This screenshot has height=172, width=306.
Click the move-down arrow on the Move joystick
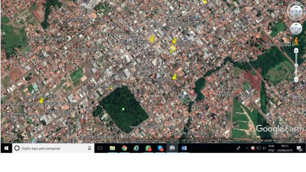(x=296, y=32)
